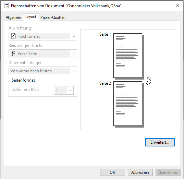The height and width of the screenshot is (179, 184).
Task: Click the document properties title bar icon
Action: [7, 5]
